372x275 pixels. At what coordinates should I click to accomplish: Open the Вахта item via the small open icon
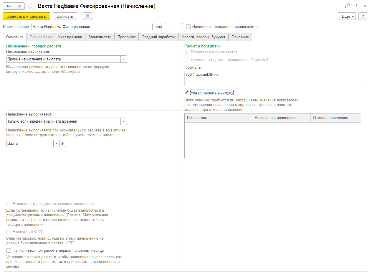coord(63,143)
